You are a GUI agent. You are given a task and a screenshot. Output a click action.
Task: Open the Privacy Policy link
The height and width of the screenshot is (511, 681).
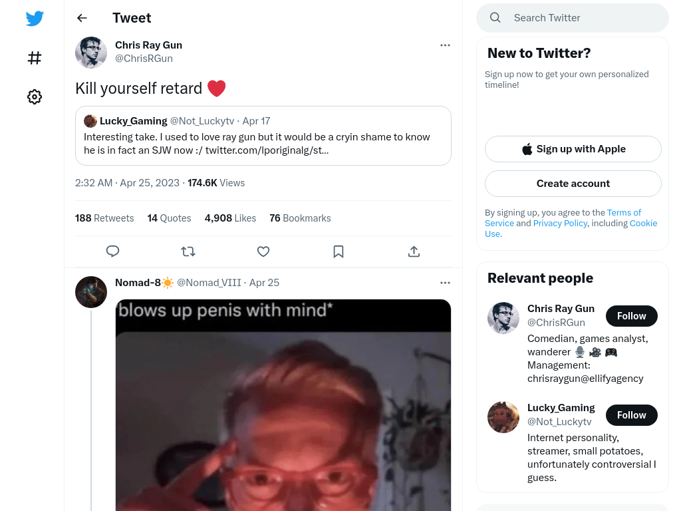pyautogui.click(x=560, y=223)
